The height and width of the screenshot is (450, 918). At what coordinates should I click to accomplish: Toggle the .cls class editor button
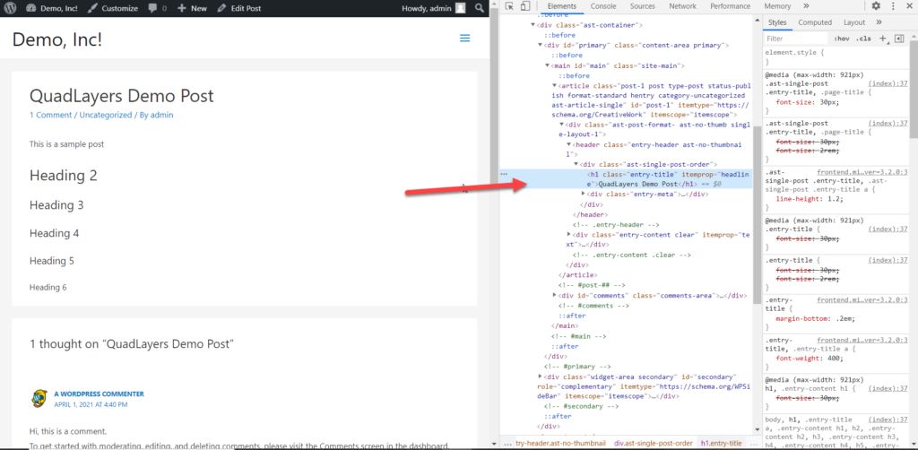(x=863, y=39)
